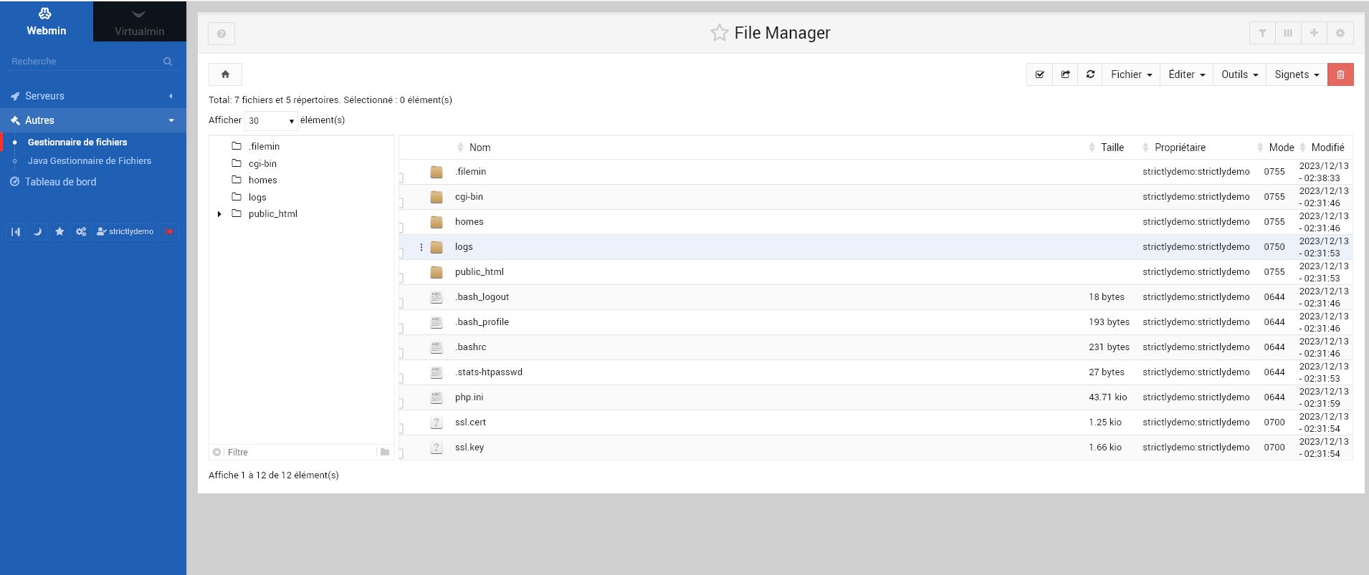The image size is (1369, 575).
Task: Tick the checkbox for .filemin row
Action: (401, 177)
